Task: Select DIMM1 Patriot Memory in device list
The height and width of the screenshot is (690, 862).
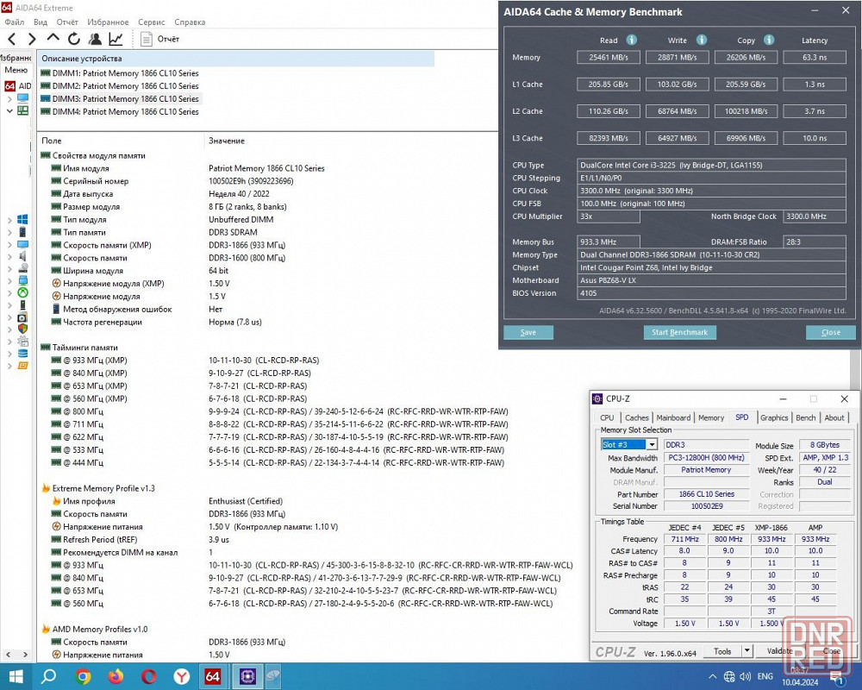Action: pyautogui.click(x=125, y=73)
